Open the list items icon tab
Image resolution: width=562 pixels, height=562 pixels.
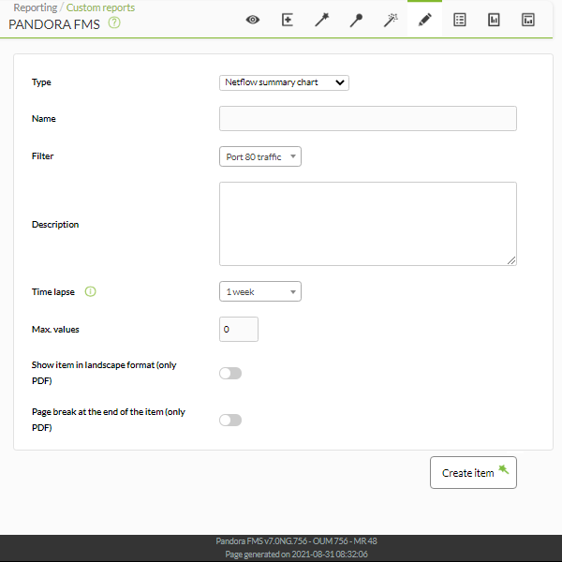460,20
